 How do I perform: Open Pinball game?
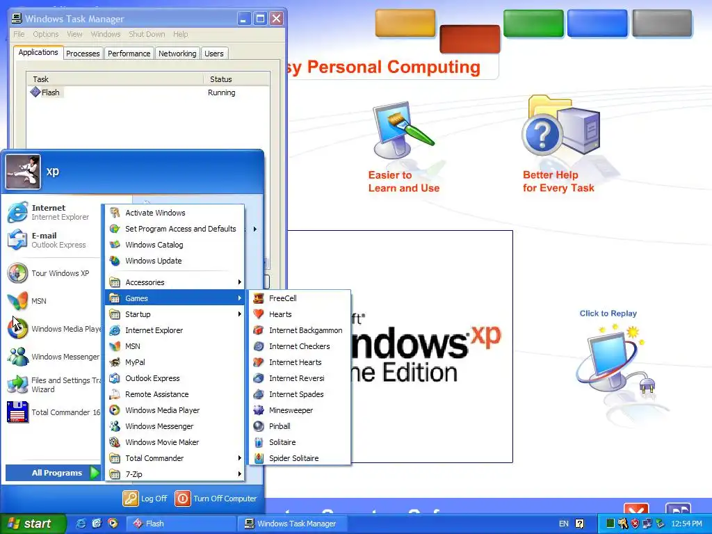click(x=300, y=426)
